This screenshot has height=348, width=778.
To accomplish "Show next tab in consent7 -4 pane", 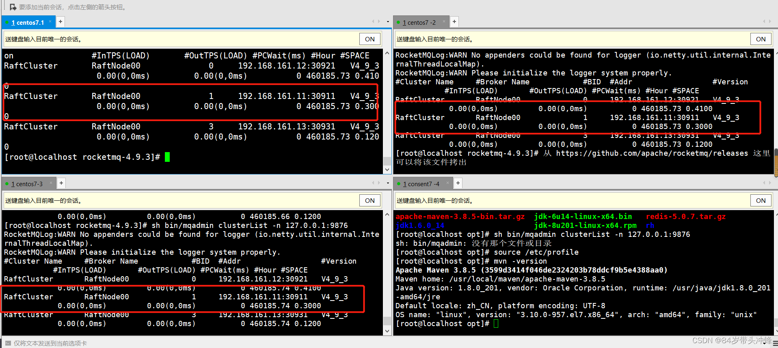I will pyautogui.click(x=770, y=183).
